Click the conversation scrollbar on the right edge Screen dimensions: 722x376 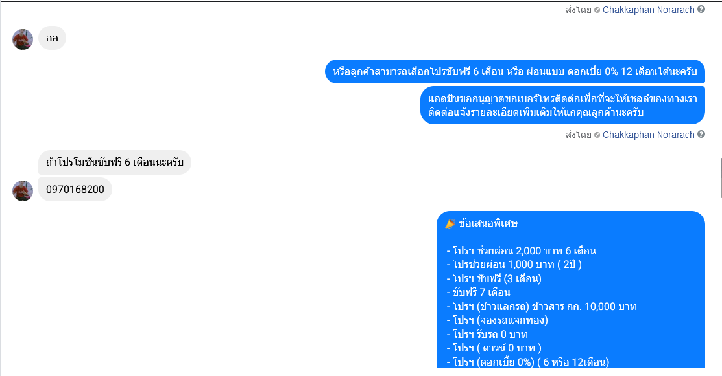point(721,177)
